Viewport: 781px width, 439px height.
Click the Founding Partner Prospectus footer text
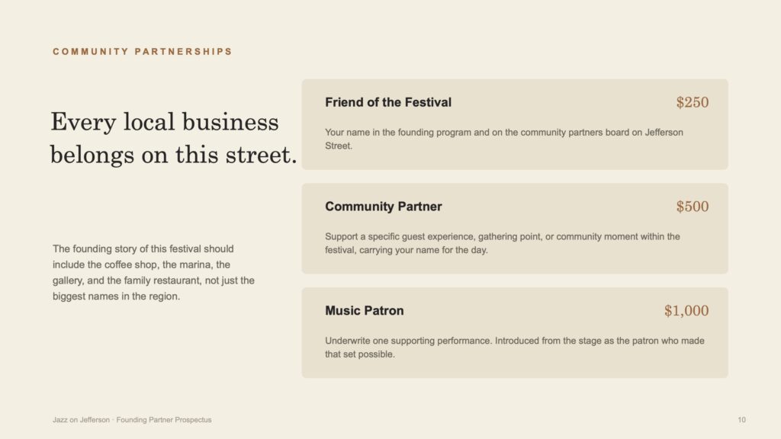164,420
